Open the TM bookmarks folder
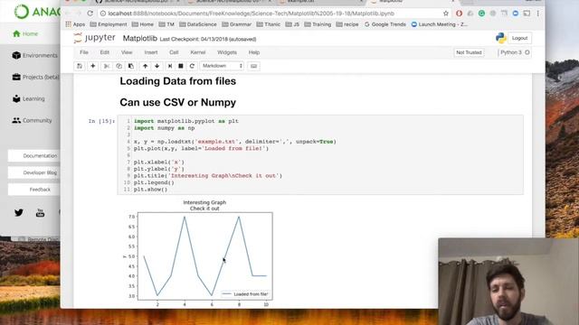 click(166, 24)
